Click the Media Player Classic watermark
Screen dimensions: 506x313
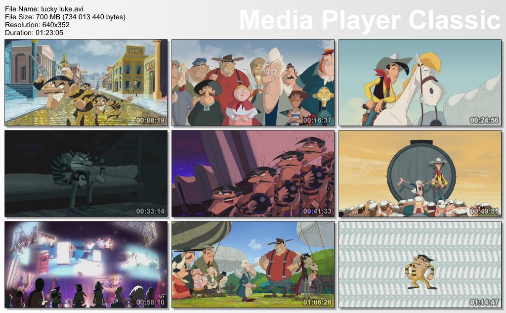click(370, 21)
